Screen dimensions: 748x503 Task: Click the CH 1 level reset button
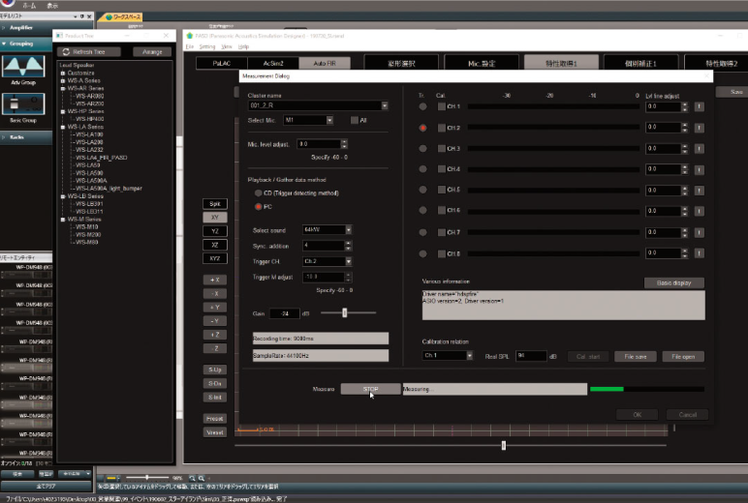pyautogui.click(x=699, y=105)
